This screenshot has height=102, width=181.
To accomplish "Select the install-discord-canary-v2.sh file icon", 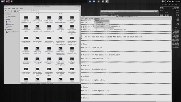I will click(x=49, y=18).
